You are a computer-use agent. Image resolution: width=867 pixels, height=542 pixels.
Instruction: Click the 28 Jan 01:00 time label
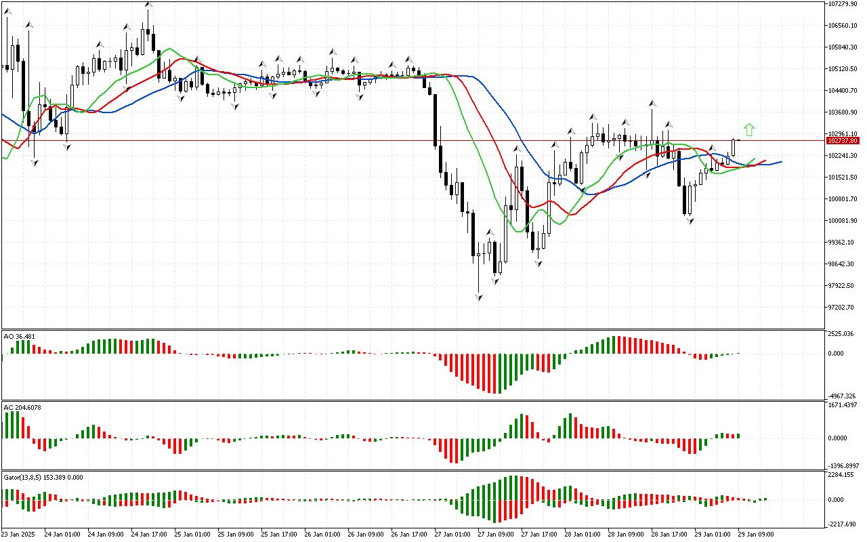tap(583, 535)
